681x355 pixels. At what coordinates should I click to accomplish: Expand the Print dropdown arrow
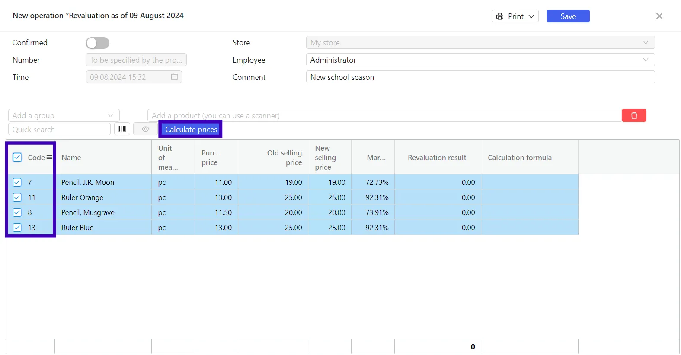coord(531,16)
